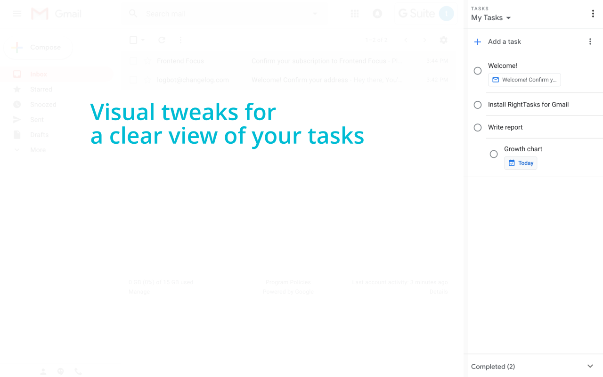The height and width of the screenshot is (377, 603).
Task: Open the linked Welcome! Confirm email chip
Action: click(x=524, y=80)
